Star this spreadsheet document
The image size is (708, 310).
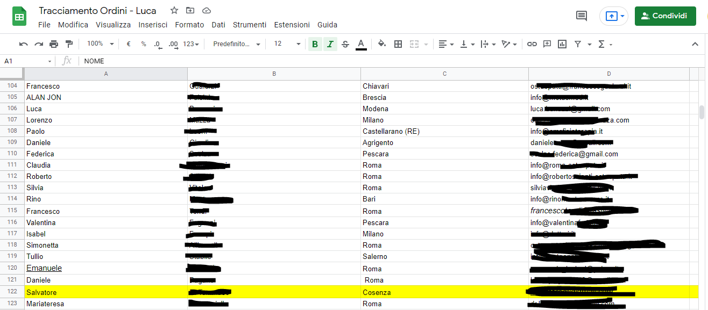[174, 10]
